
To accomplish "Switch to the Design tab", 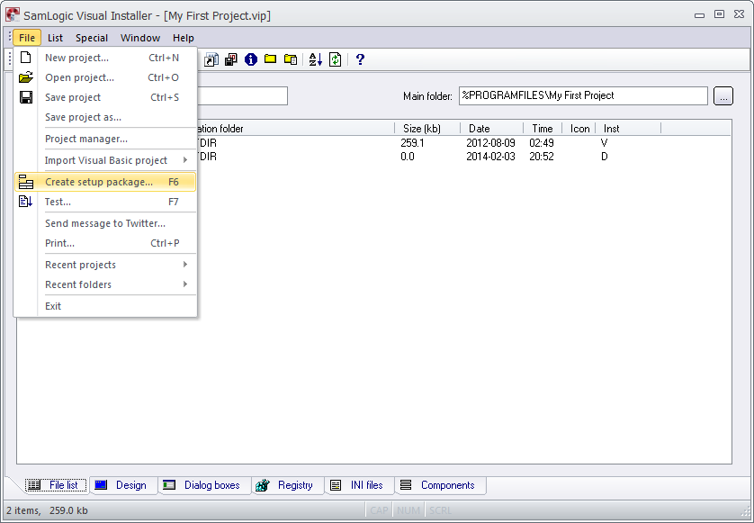I will pos(122,485).
